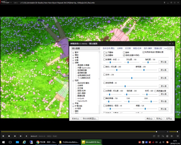The width and height of the screenshot is (181, 145).
Task: Expand the 设备 tree node
Action: click(73, 60)
